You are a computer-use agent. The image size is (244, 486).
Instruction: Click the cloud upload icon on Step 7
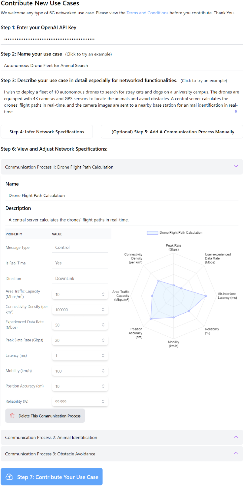click(x=10, y=477)
